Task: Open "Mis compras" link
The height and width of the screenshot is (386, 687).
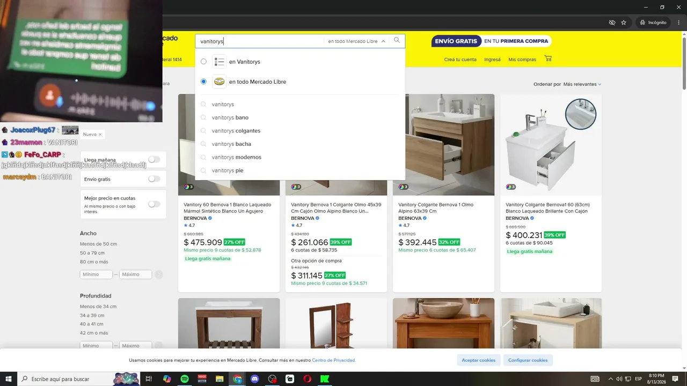Action: click(x=522, y=60)
